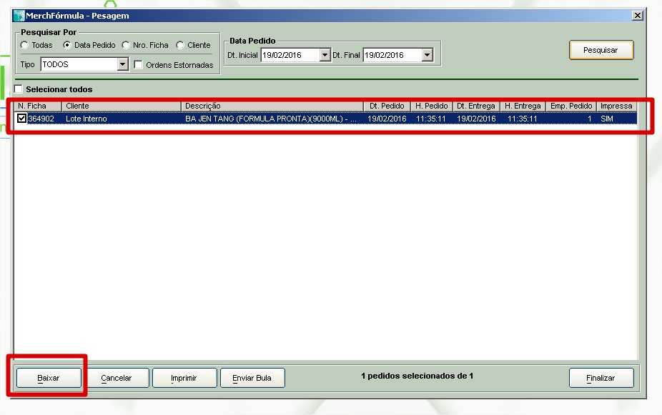Select the Cliente radio option

[x=180, y=45]
